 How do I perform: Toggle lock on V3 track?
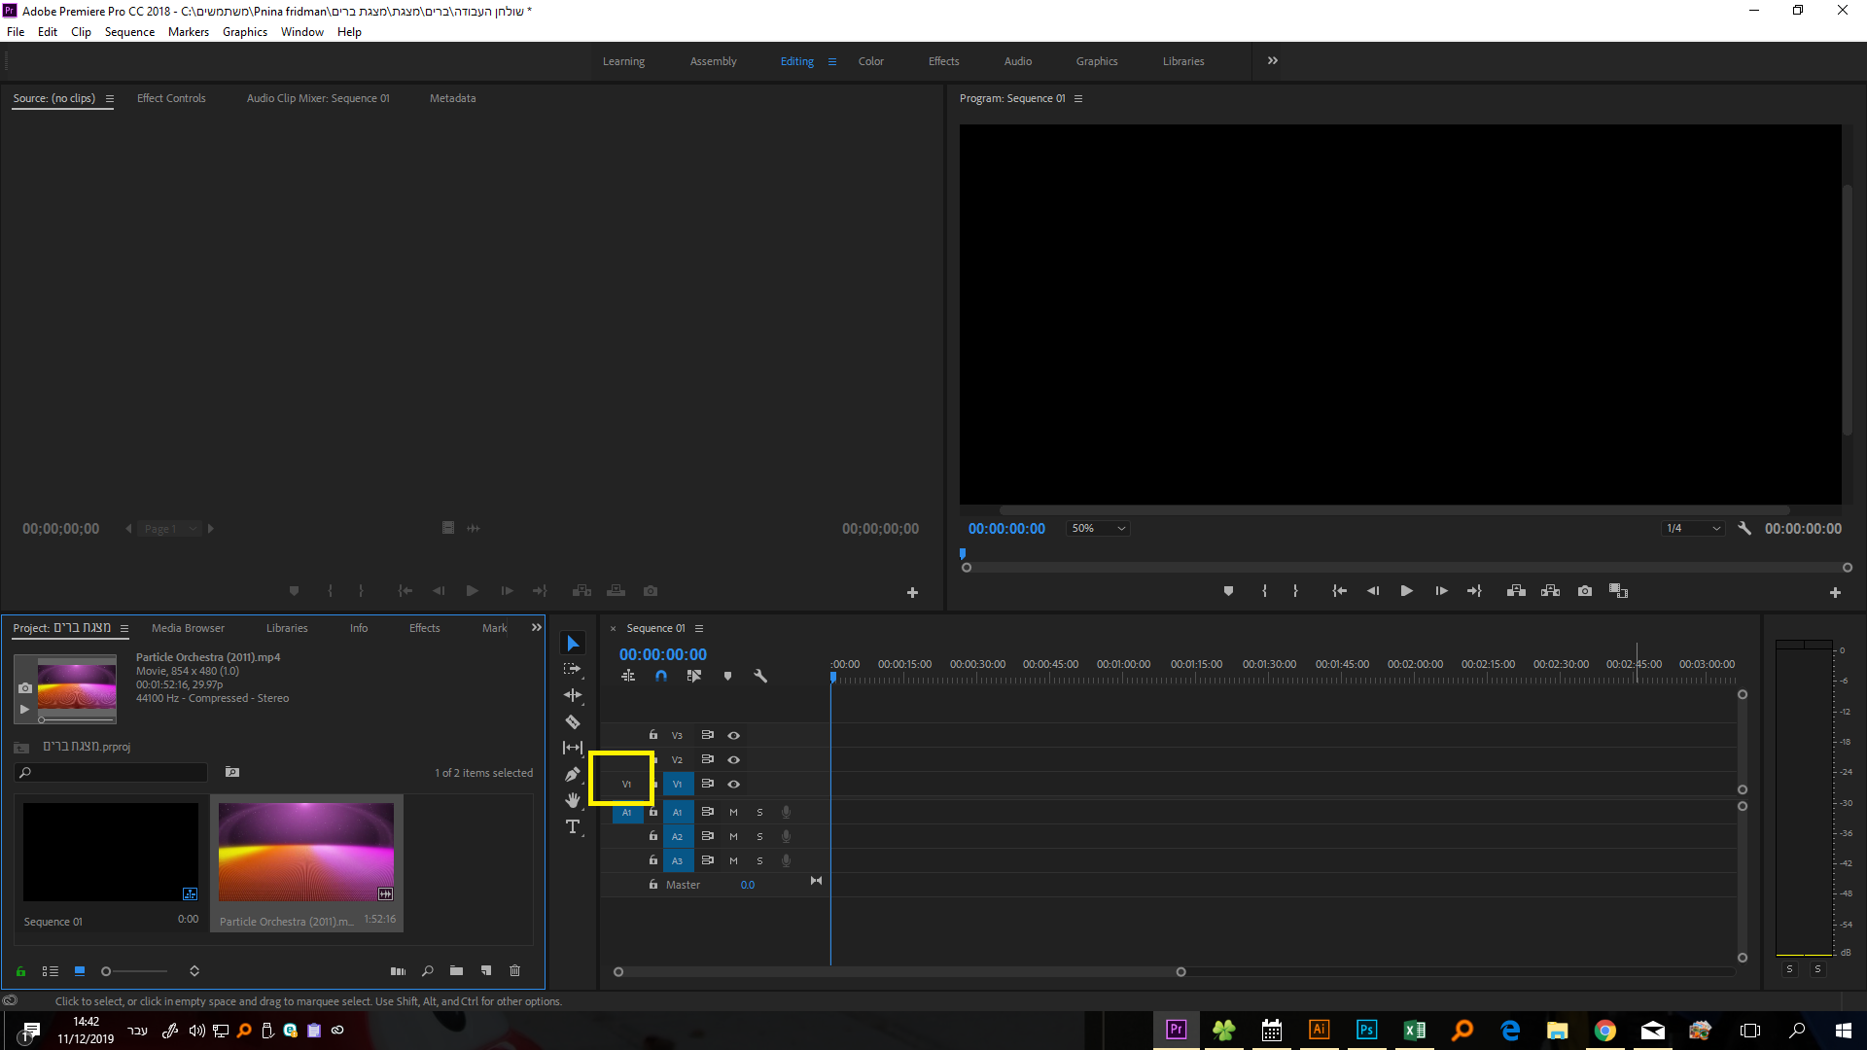pos(653,735)
